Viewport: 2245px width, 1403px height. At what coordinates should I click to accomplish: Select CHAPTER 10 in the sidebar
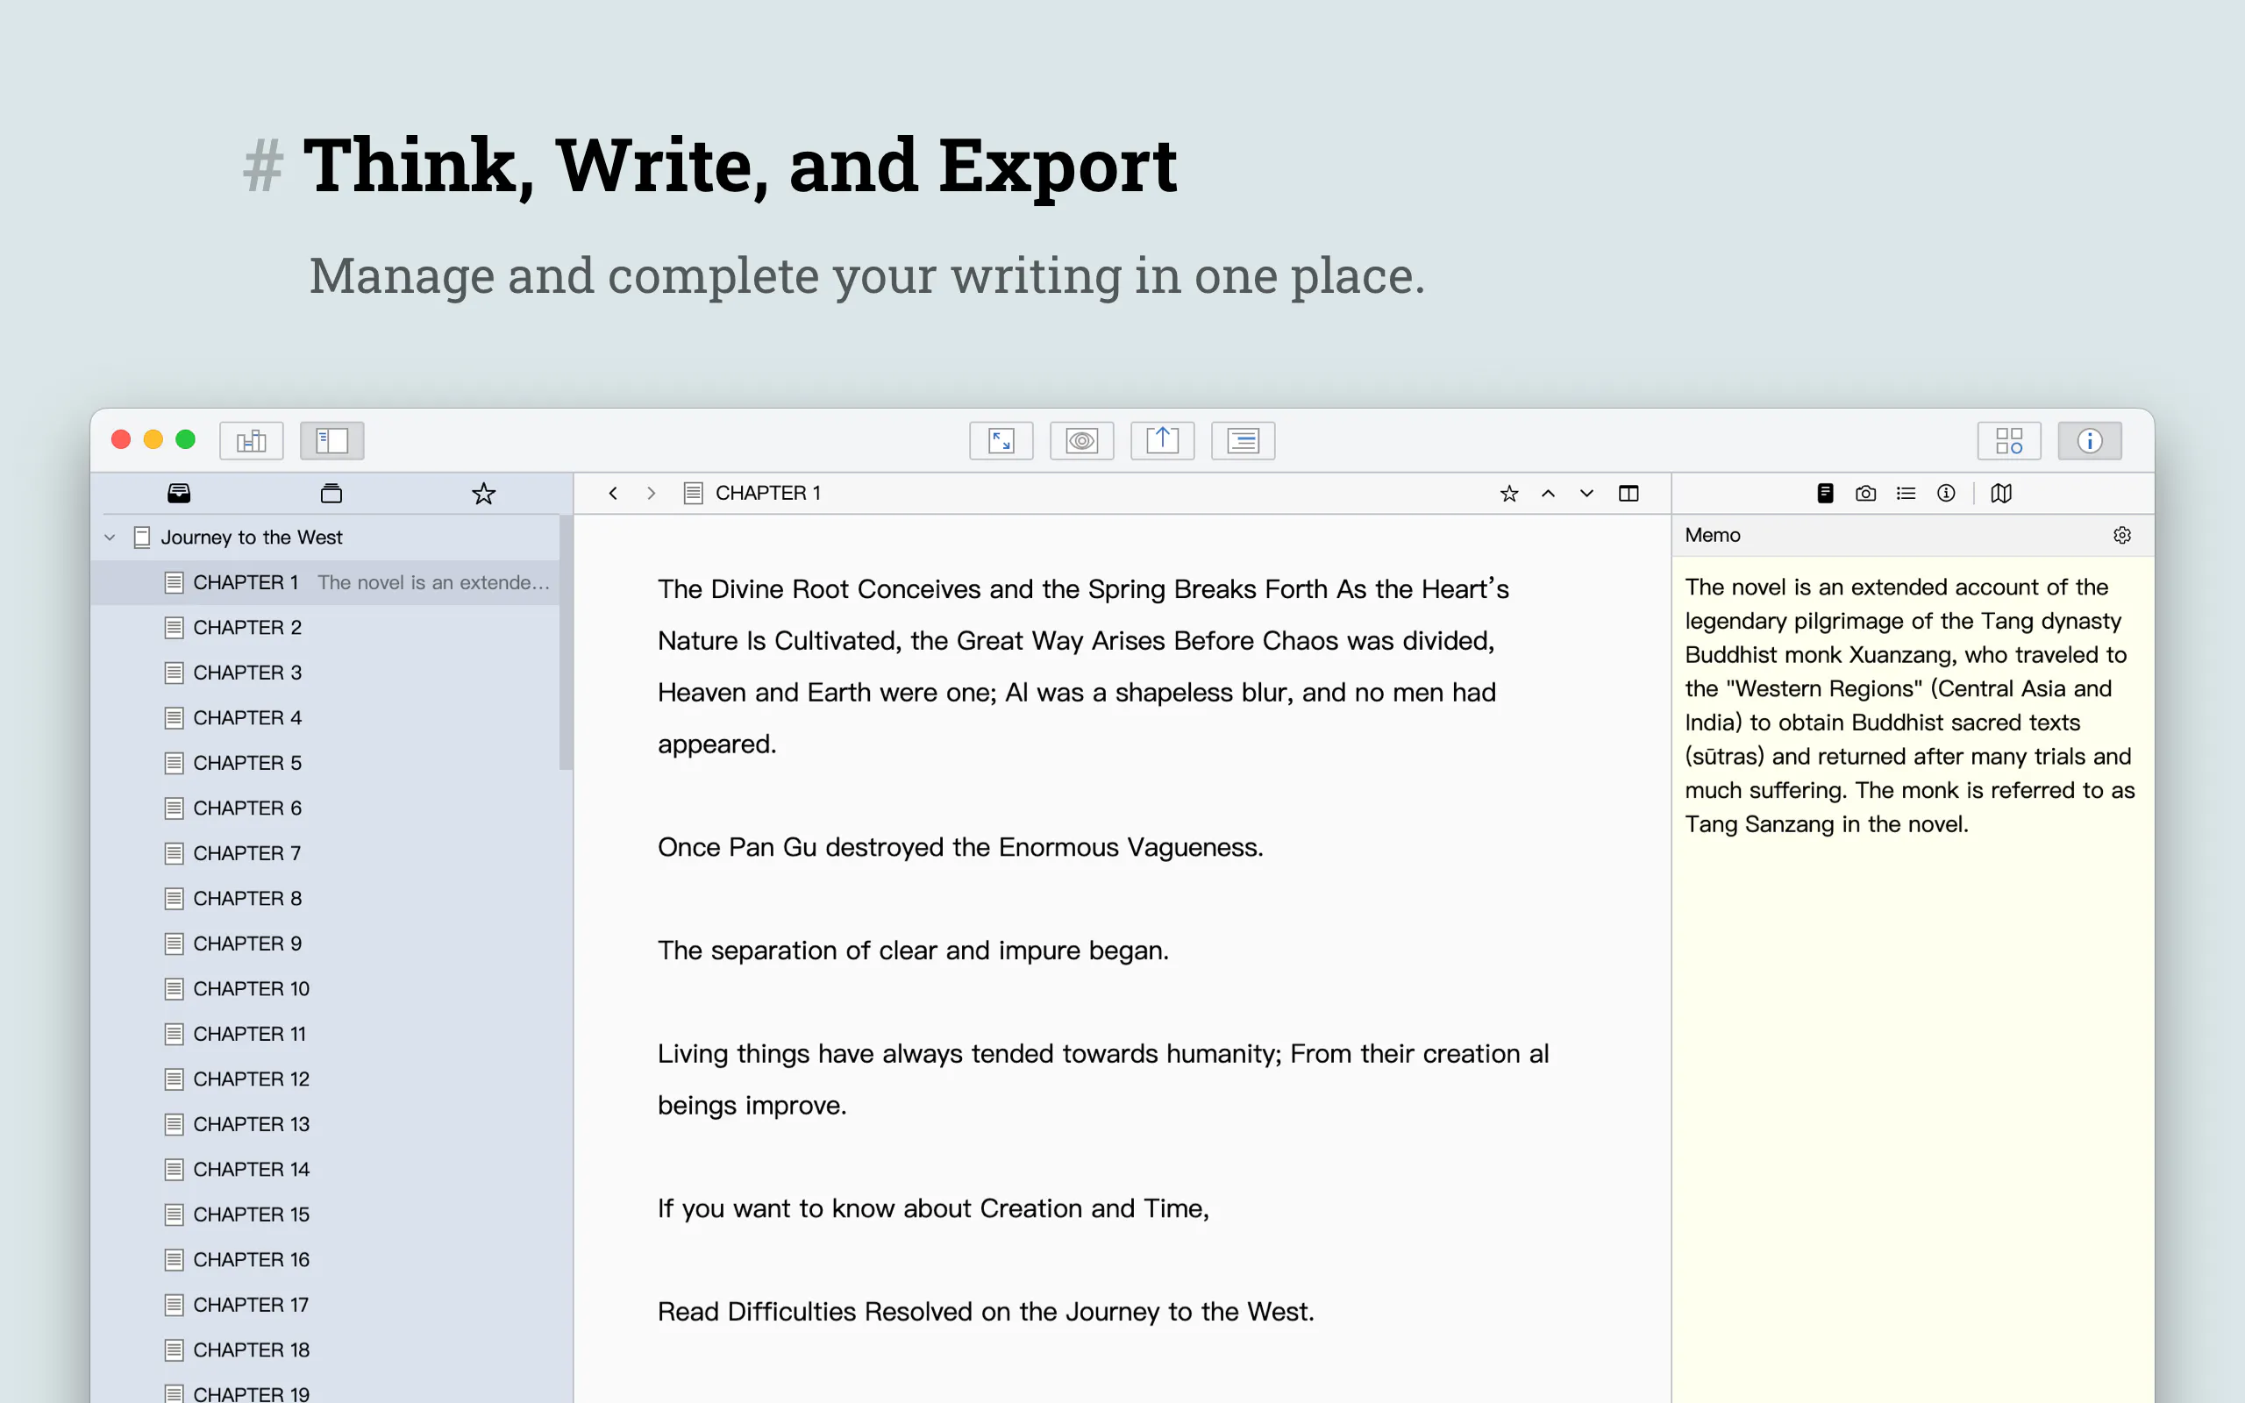click(325, 989)
